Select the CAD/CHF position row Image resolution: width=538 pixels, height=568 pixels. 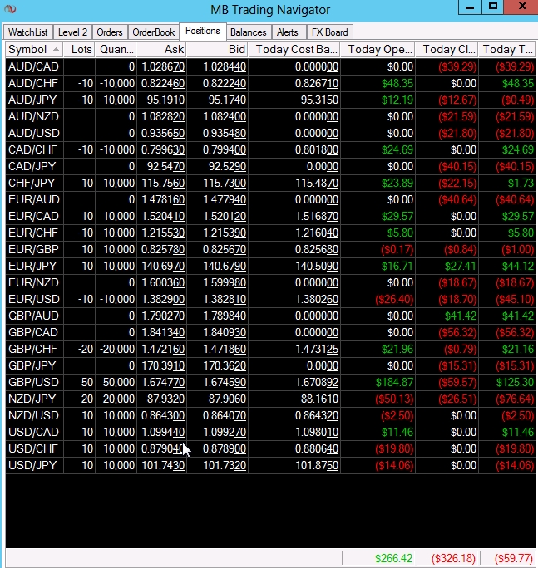click(x=270, y=150)
